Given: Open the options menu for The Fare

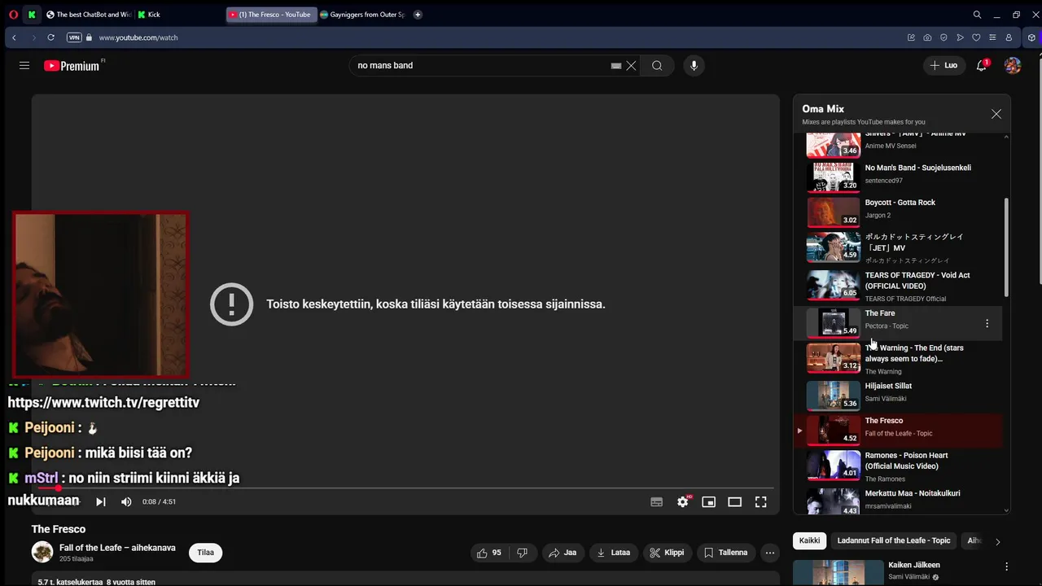Looking at the screenshot, I should (x=987, y=324).
